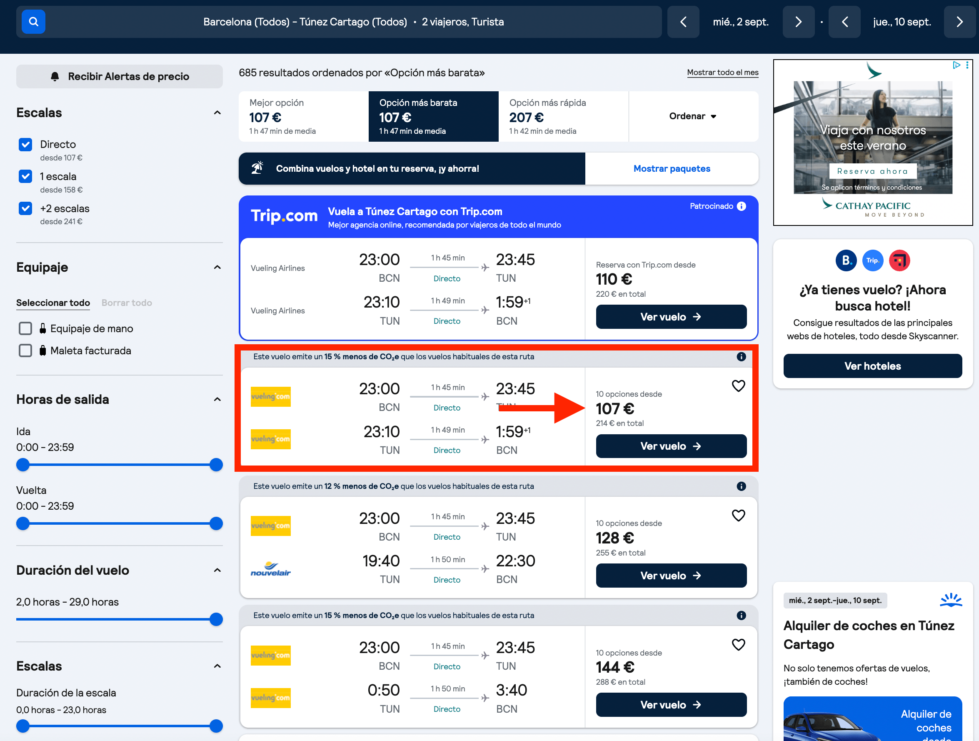979x741 pixels.
Task: Collapse the Equipaje filter section
Action: click(217, 268)
